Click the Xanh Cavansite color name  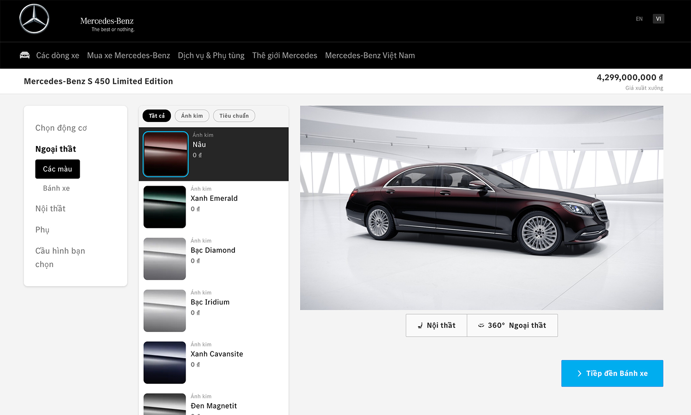pos(217,354)
